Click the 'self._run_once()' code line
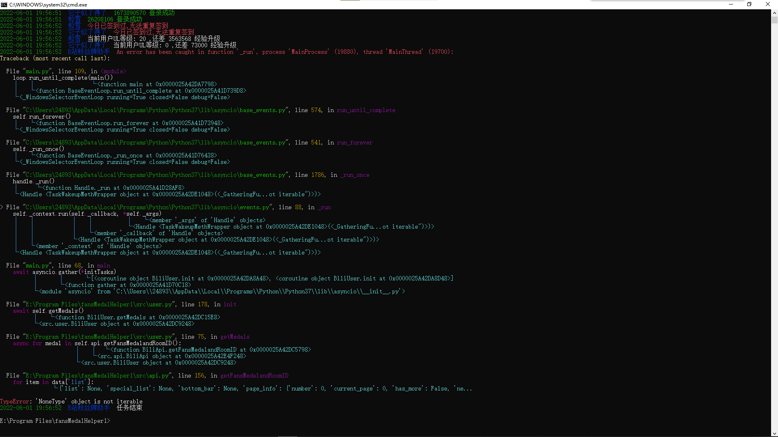 (x=38, y=149)
